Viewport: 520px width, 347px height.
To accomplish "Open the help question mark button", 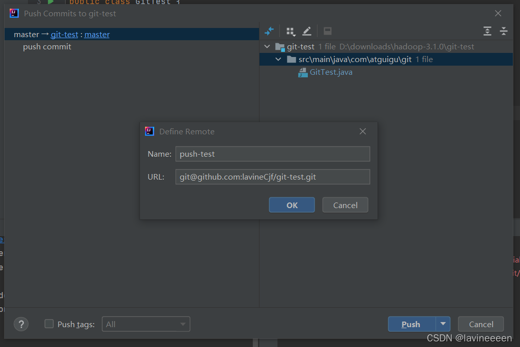I will (x=21, y=324).
